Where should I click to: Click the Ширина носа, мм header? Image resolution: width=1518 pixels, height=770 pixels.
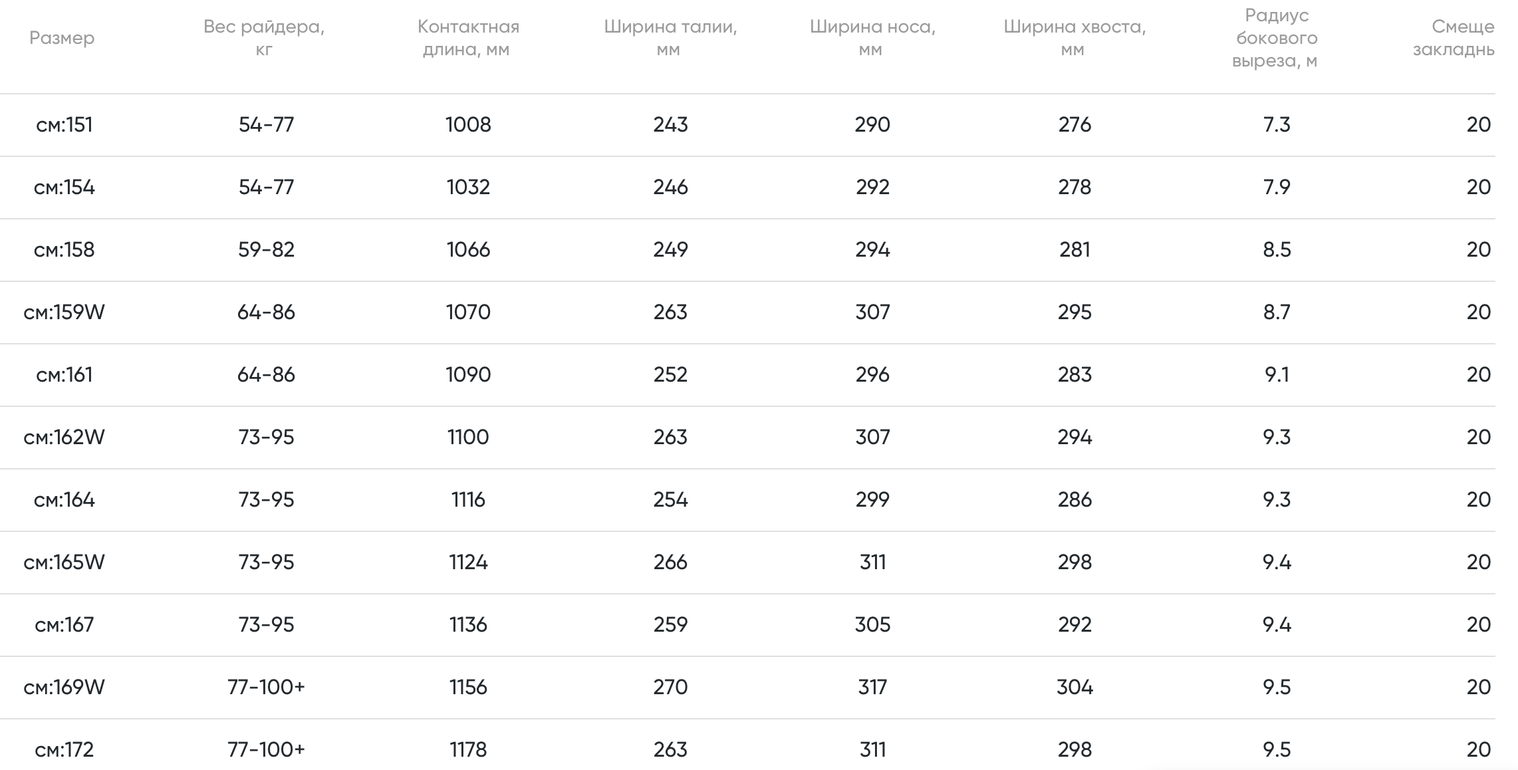tap(872, 38)
